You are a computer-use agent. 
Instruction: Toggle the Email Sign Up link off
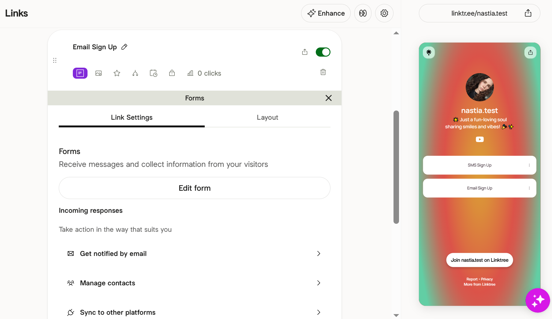[323, 52]
